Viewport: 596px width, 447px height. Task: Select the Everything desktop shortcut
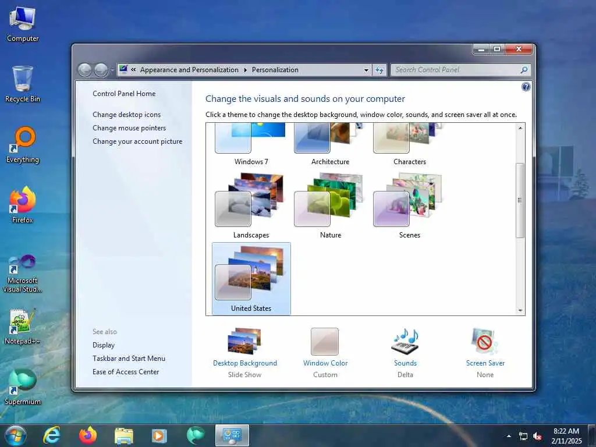[x=23, y=145]
